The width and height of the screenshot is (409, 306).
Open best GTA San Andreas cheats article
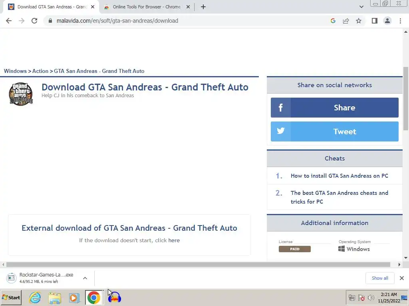(x=340, y=197)
